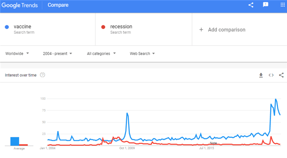Edit the vaccine search term
This screenshot has width=287, height=158.
22,27
